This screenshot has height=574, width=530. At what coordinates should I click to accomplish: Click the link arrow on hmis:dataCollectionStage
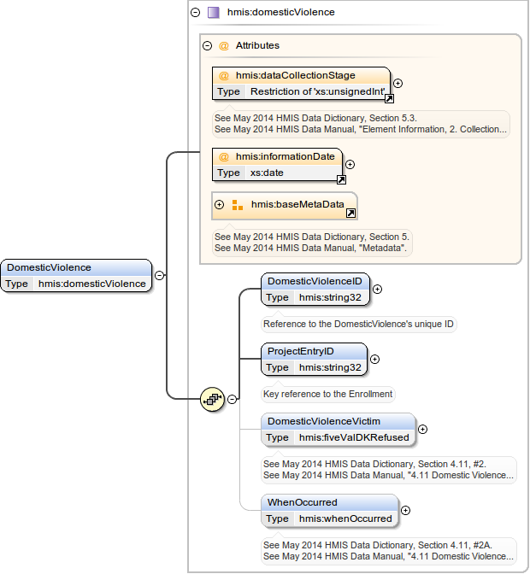click(x=388, y=99)
